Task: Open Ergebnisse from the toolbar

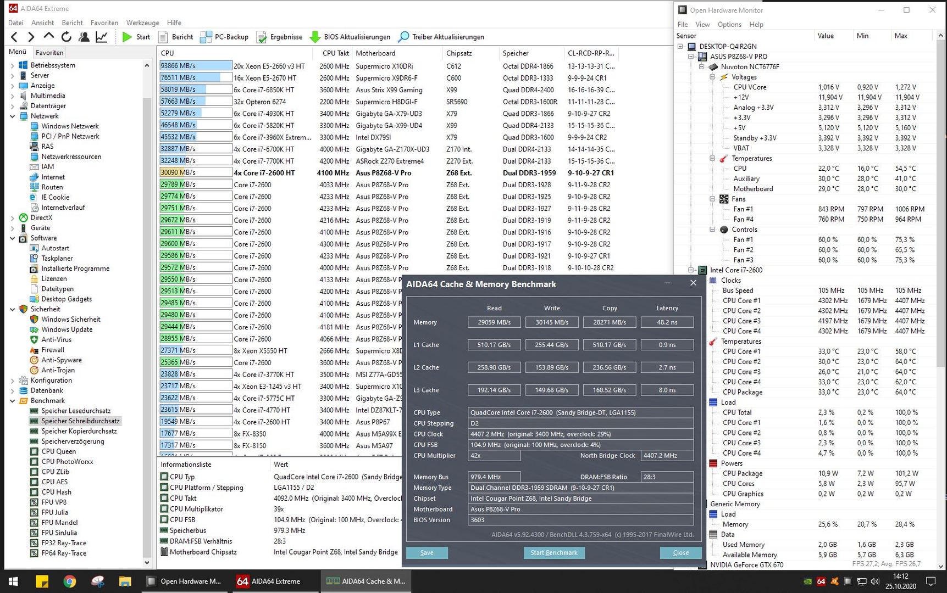Action: (x=280, y=37)
